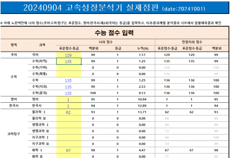
Task: Click the 수학(이과) row score value 135
Action: point(68,87)
